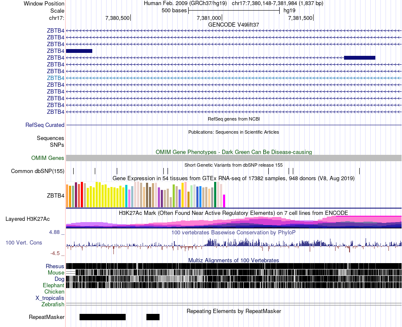Click the Scale label
Screen dimensions: 402x327
point(57,11)
